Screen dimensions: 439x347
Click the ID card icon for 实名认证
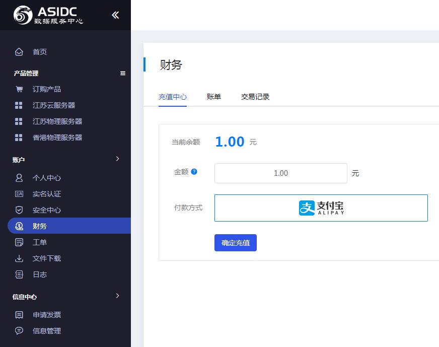click(19, 194)
